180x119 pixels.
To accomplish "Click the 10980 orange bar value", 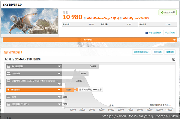I will click(x=68, y=90).
